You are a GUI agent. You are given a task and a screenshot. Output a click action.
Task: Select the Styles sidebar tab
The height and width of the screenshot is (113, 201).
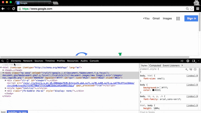pos(144,65)
